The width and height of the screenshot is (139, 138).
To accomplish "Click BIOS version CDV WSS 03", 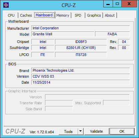I will 81,76.
